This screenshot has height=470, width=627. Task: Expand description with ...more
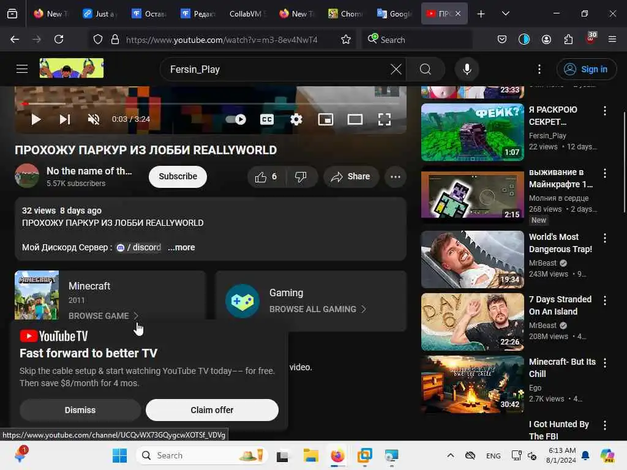181,247
